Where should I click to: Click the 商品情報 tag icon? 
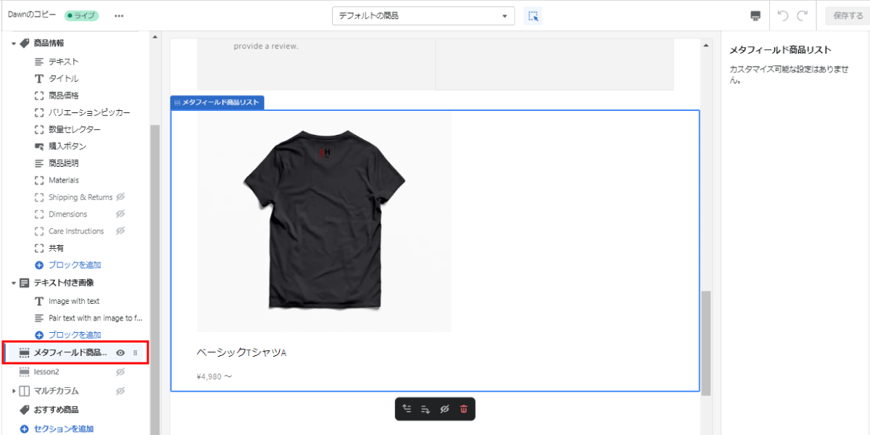point(25,43)
